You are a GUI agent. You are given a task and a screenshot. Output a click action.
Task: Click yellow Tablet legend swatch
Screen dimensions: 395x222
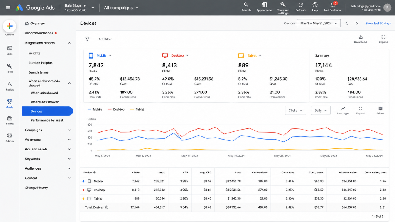(132, 109)
